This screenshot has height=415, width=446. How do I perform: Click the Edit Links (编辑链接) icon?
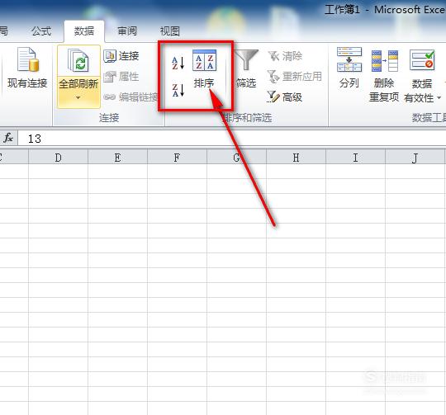[x=109, y=97]
